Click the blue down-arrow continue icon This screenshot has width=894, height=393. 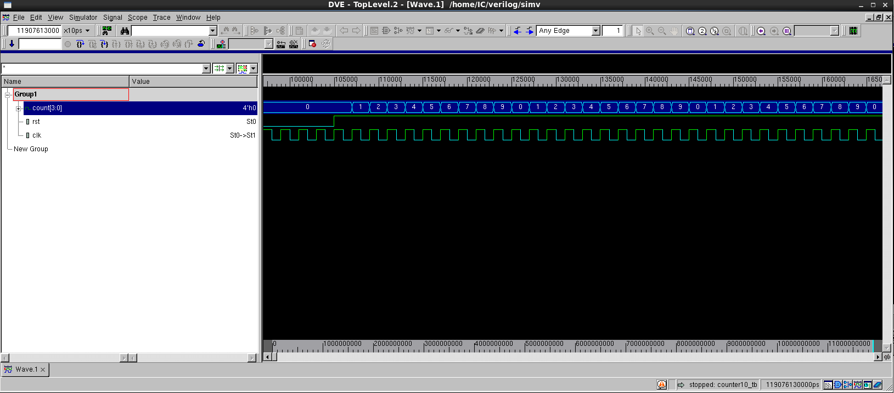coord(12,44)
